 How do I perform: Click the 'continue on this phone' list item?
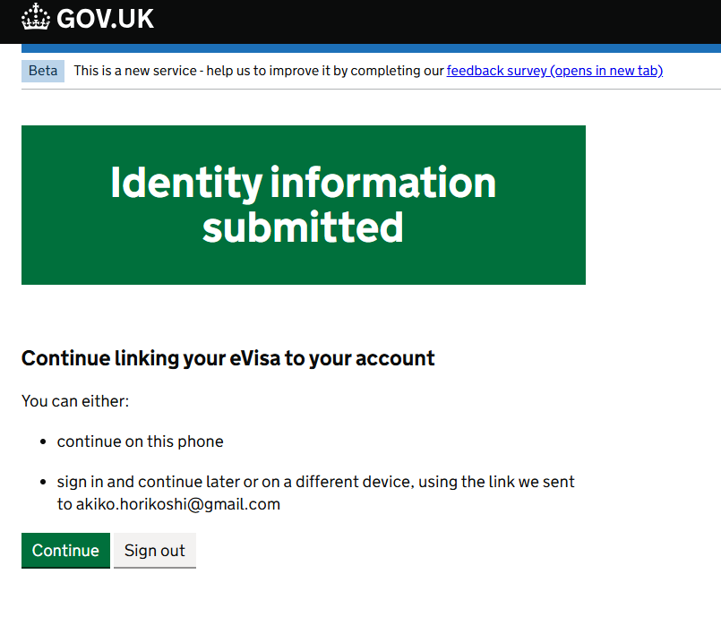(141, 441)
